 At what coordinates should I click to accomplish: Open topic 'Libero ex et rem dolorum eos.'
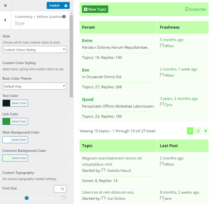(x=108, y=192)
